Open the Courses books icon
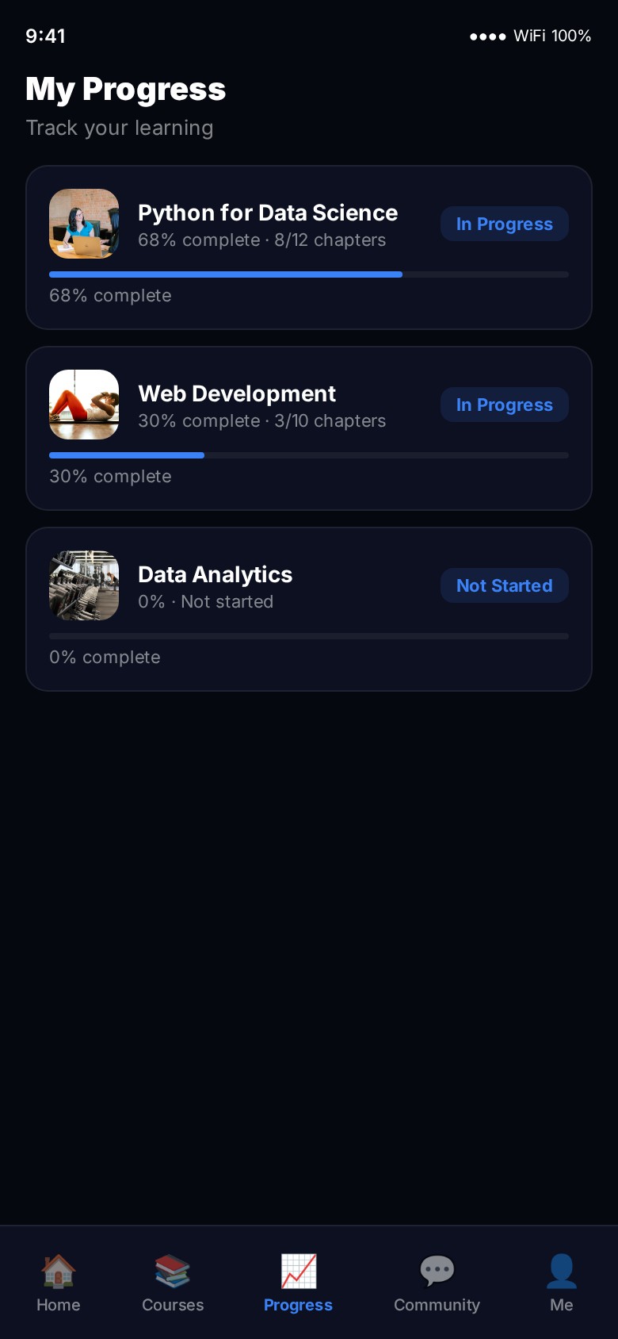618x1339 pixels. pos(173,1271)
